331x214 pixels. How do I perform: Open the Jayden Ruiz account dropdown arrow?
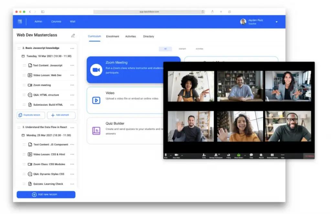pyautogui.click(x=277, y=22)
